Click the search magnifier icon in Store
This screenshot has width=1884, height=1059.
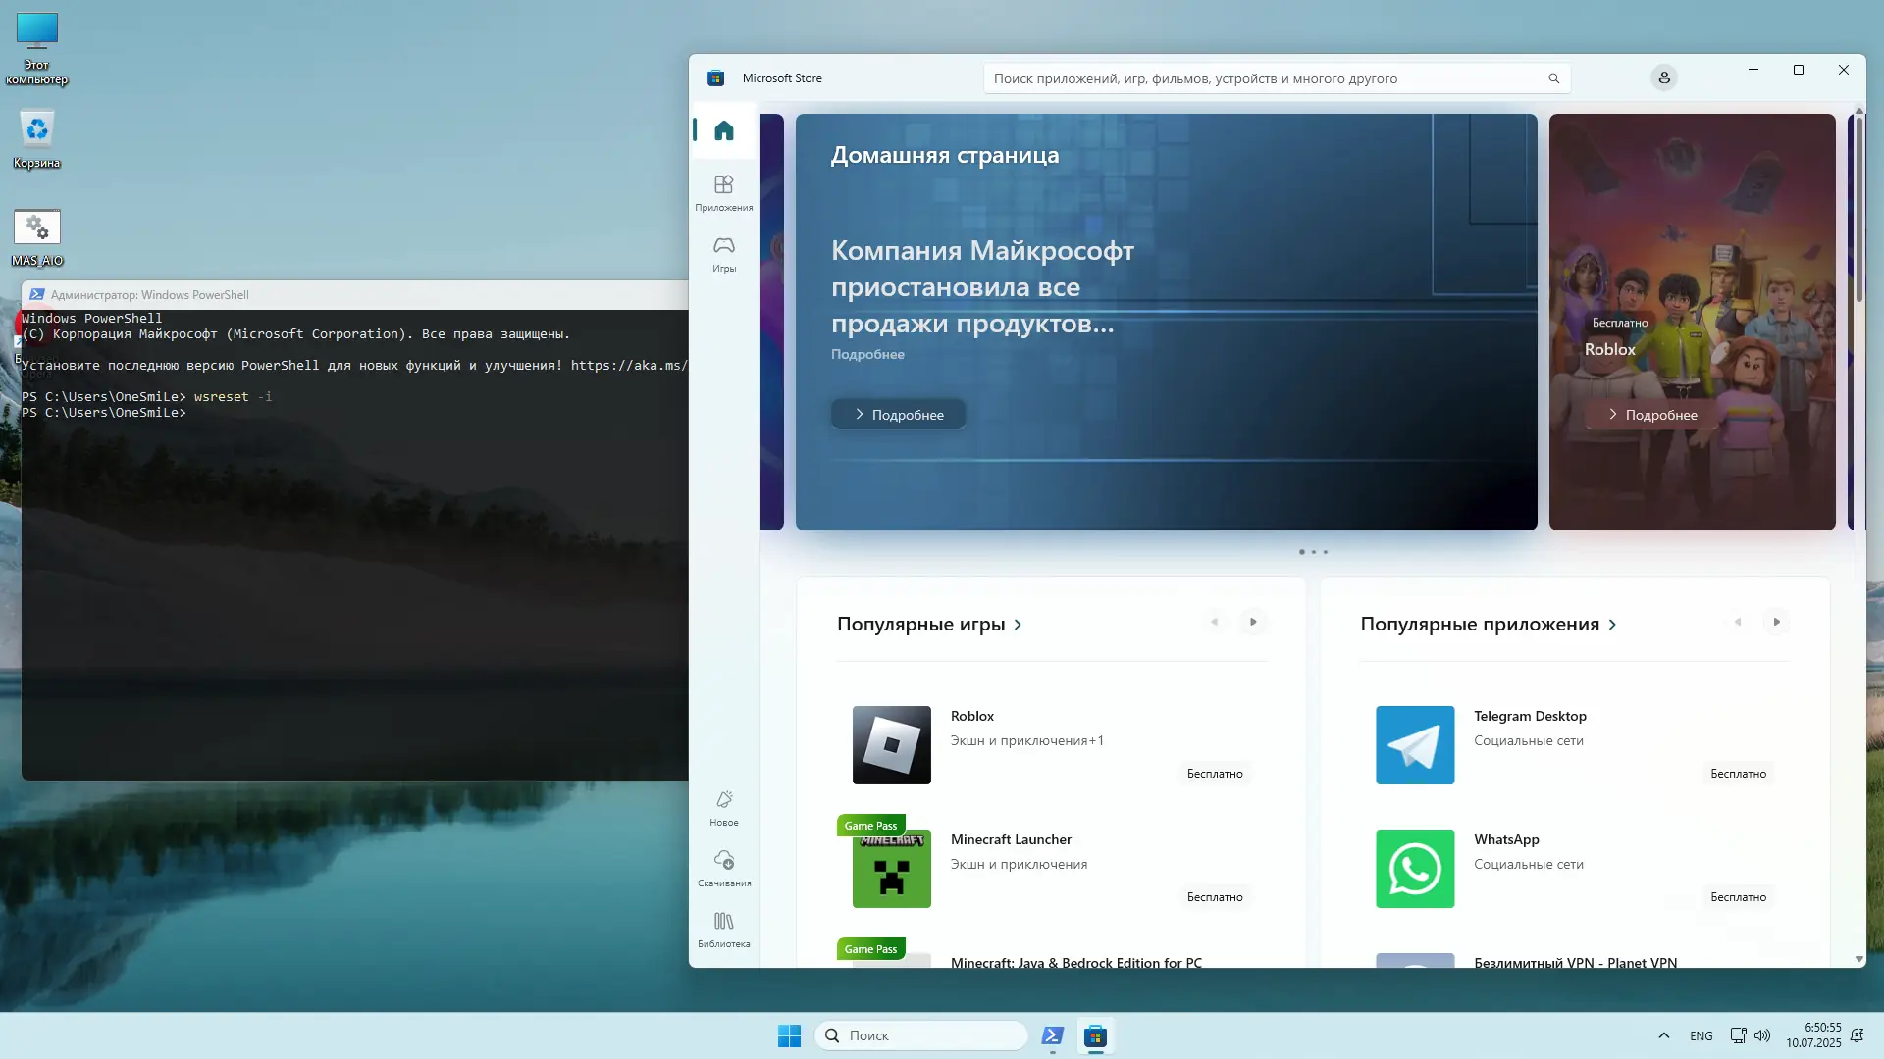click(x=1553, y=78)
